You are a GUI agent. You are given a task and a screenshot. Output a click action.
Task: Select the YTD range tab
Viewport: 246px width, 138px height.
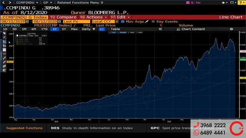tap(44, 29)
